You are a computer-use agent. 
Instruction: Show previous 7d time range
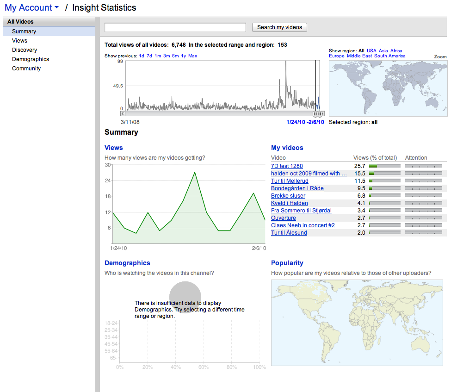point(149,56)
